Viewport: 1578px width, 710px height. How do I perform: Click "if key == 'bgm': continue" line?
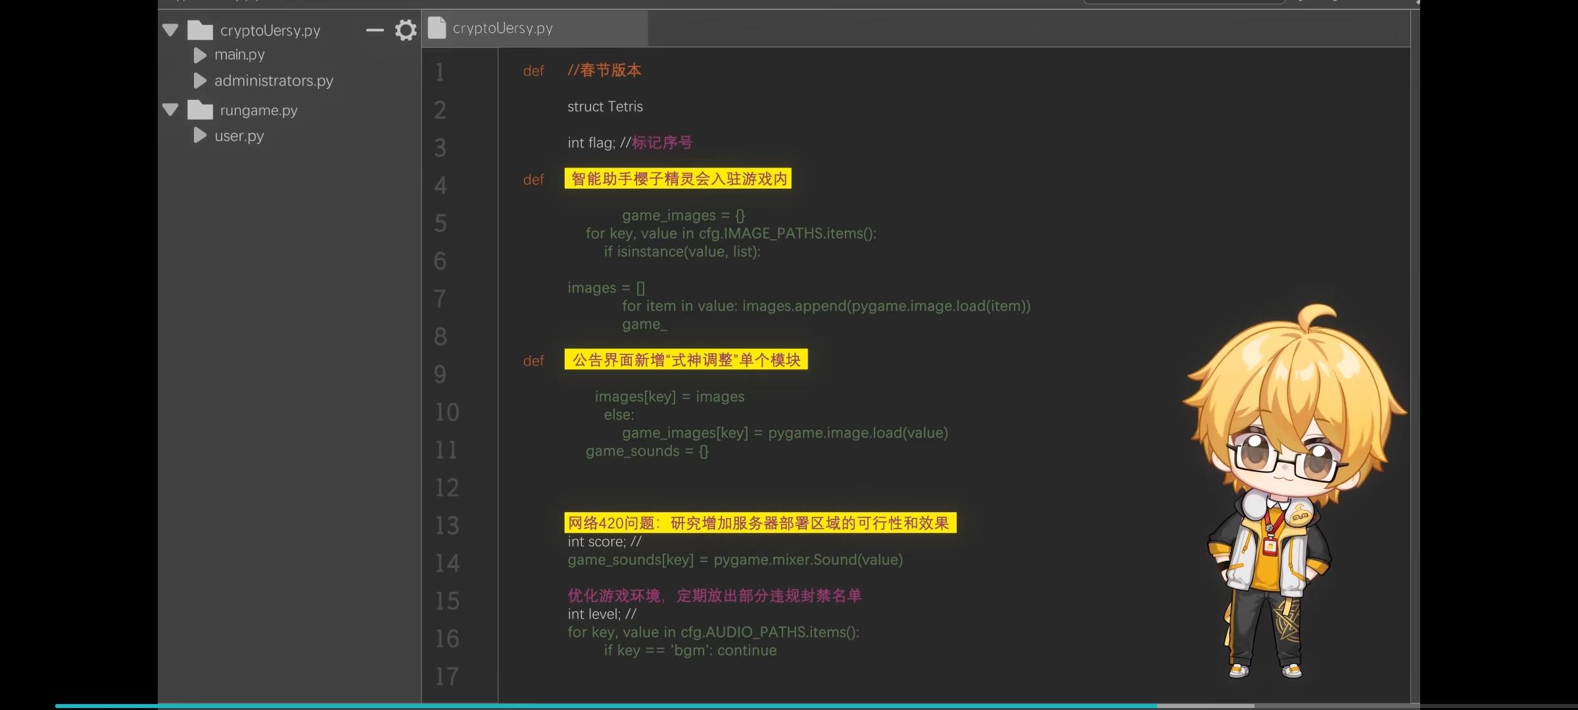[690, 650]
